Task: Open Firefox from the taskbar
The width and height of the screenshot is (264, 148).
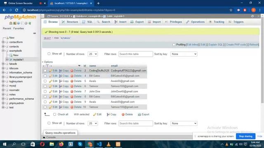Action: tap(61, 144)
